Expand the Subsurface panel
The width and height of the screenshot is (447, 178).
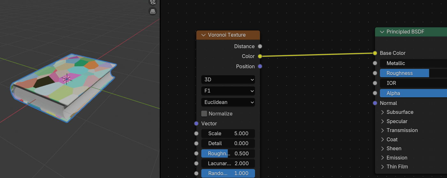coord(382,112)
